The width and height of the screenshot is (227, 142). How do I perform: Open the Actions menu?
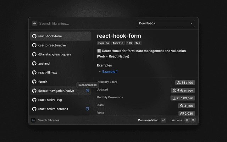point(177,120)
